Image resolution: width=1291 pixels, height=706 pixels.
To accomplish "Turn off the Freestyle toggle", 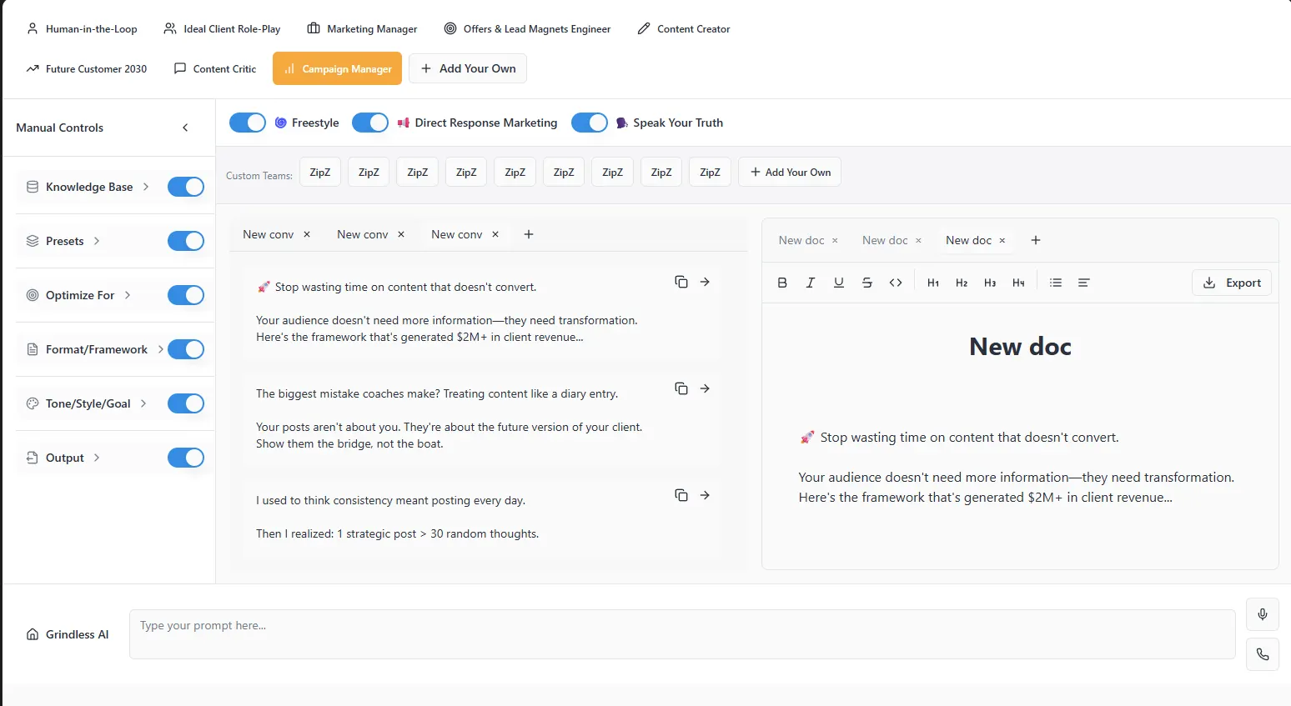I will pyautogui.click(x=247, y=123).
